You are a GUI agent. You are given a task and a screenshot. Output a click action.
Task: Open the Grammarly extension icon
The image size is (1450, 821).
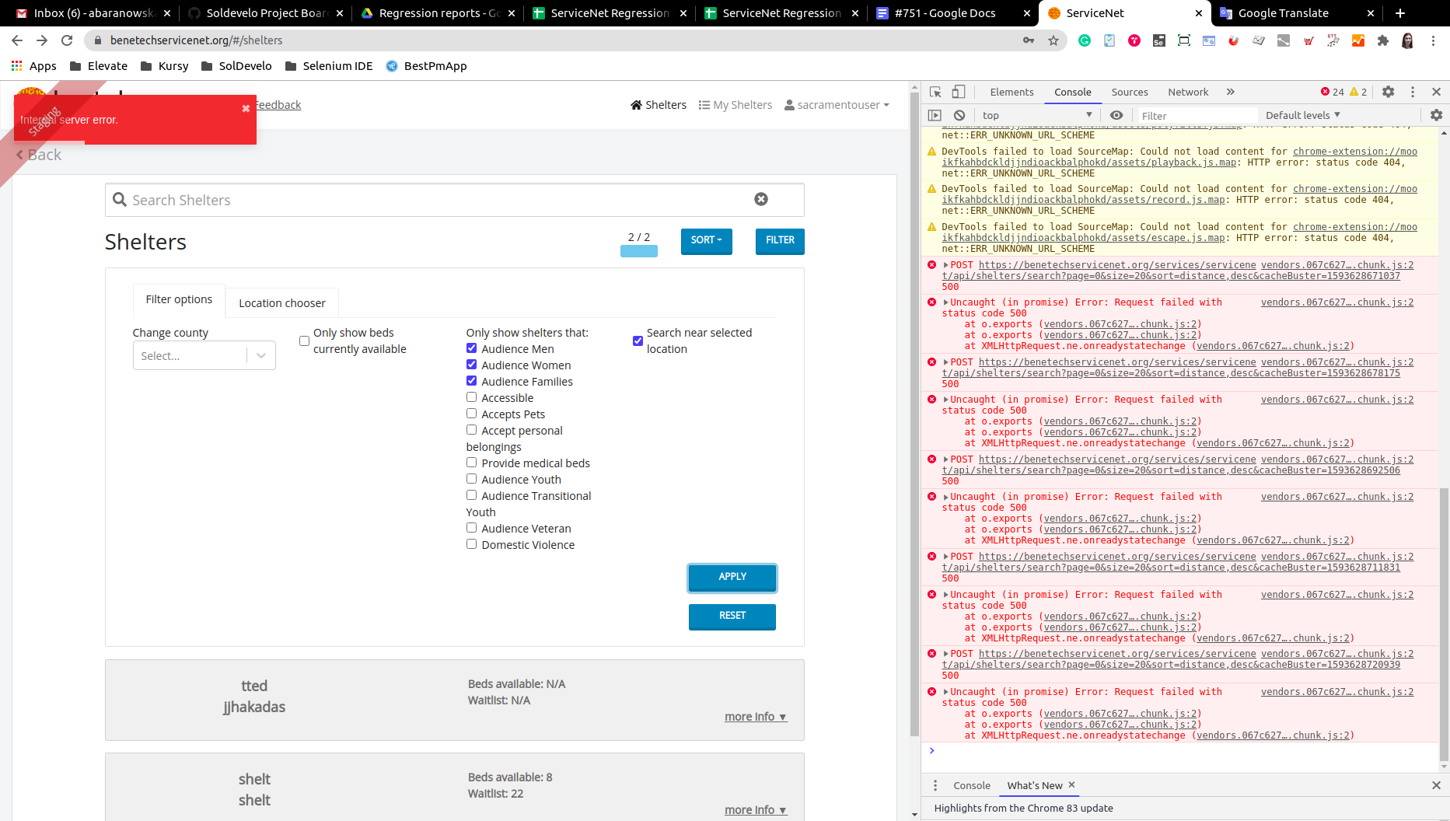click(1085, 40)
